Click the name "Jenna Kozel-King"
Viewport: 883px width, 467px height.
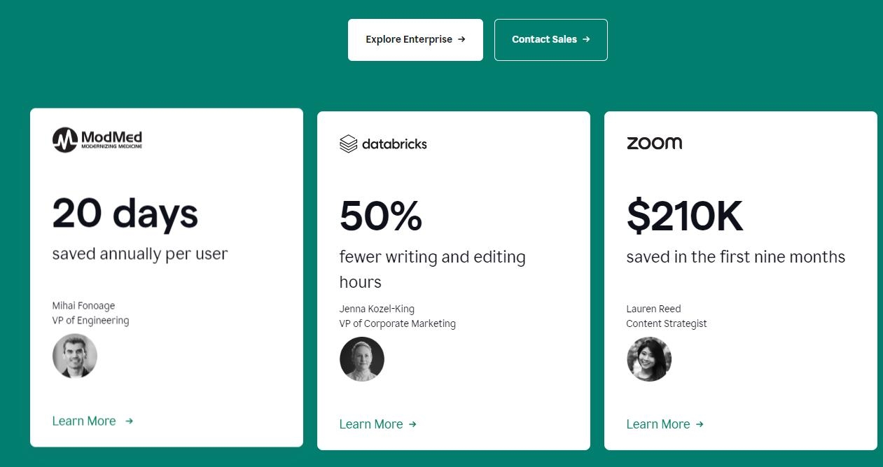pyautogui.click(x=377, y=309)
